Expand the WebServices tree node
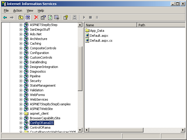 pos(21,99)
